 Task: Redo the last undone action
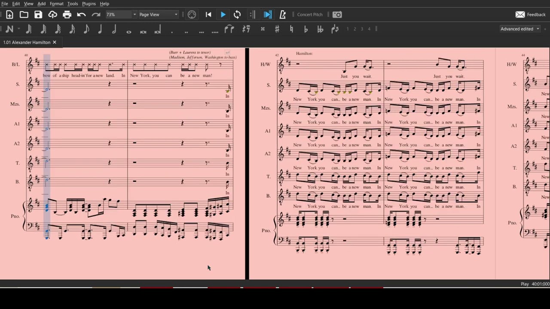click(96, 15)
